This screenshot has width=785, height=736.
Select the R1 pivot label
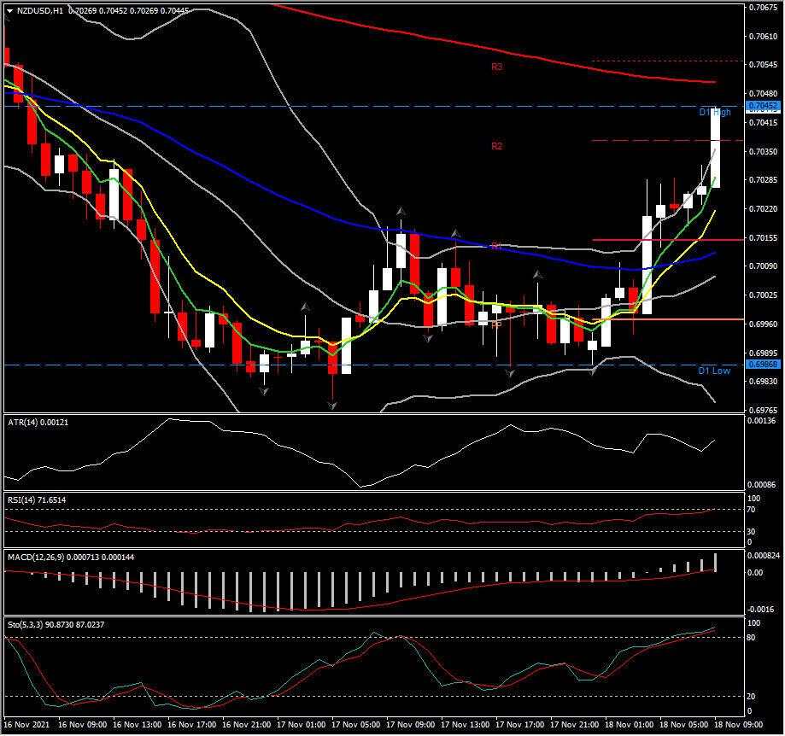tap(496, 246)
